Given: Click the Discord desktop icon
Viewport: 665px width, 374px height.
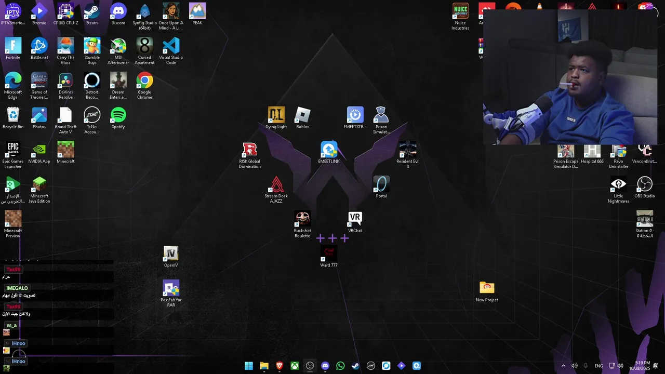Looking at the screenshot, I should [118, 14].
